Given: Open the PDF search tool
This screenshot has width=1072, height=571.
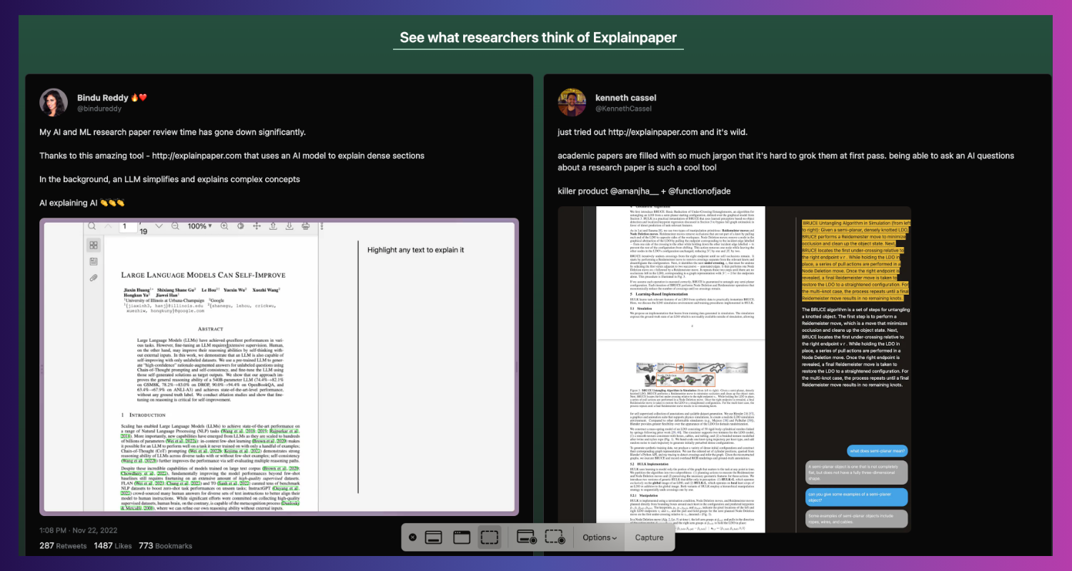Looking at the screenshot, I should click(92, 226).
